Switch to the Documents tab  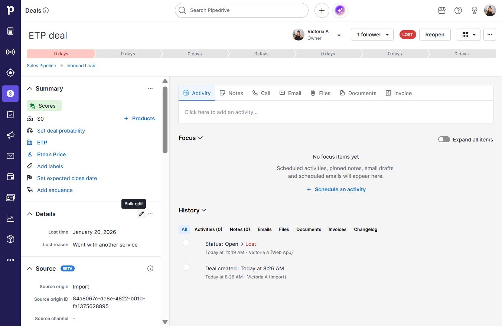click(x=358, y=93)
